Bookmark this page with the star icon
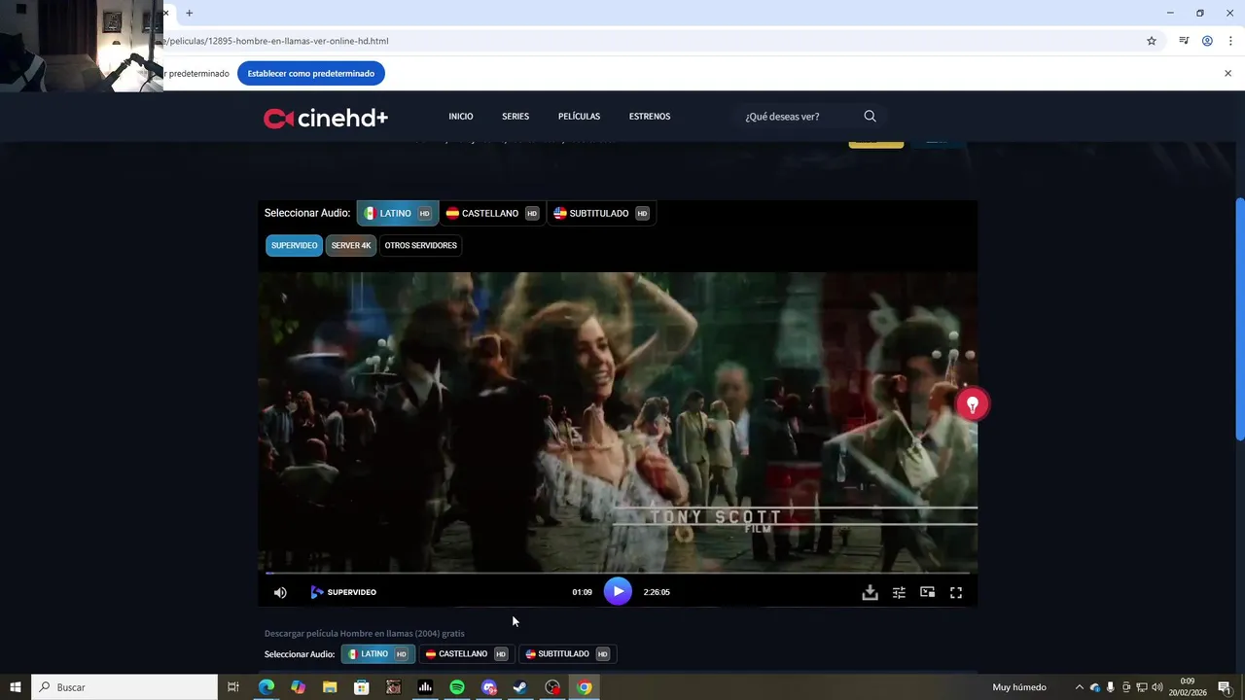Viewport: 1245px width, 700px height. point(1152,41)
